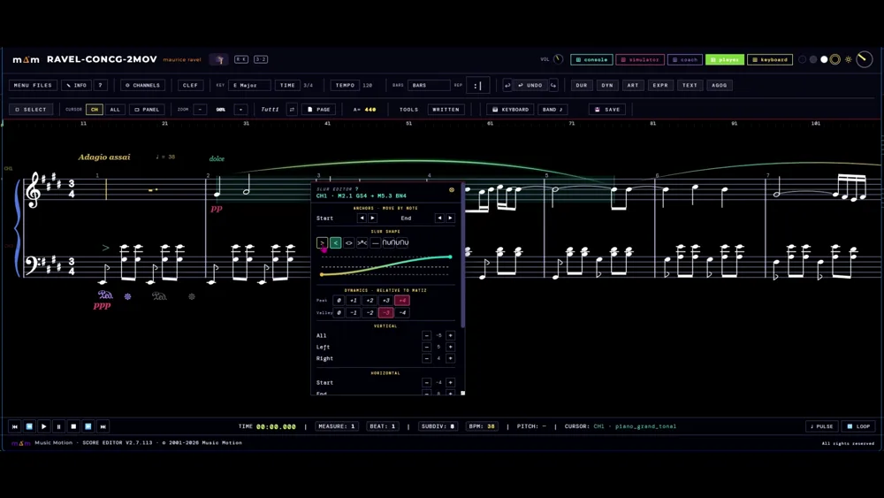Toggle the PANEL view
This screenshot has width=884, height=498.
pos(147,110)
